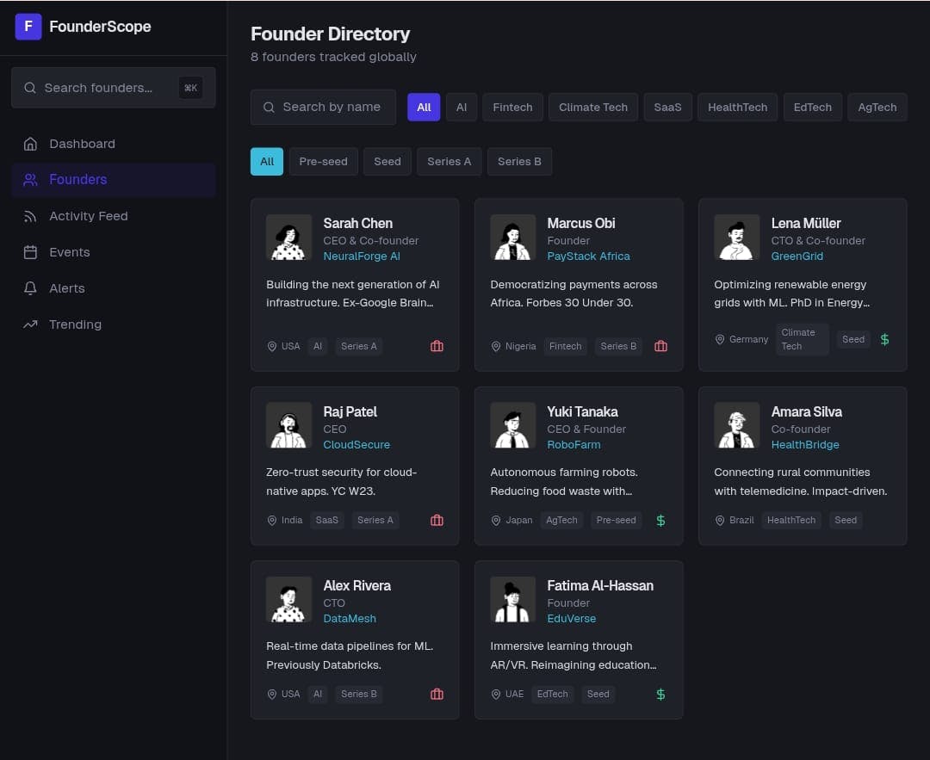Click Marcus Obi's avatar thumbnail
The width and height of the screenshot is (930, 760).
click(512, 238)
